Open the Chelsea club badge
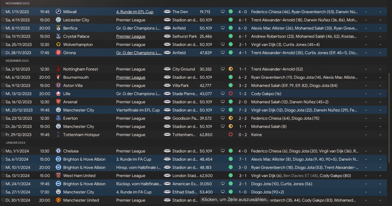 tap(58, 151)
